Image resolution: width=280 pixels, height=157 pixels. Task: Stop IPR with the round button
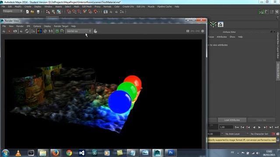(x=203, y=31)
